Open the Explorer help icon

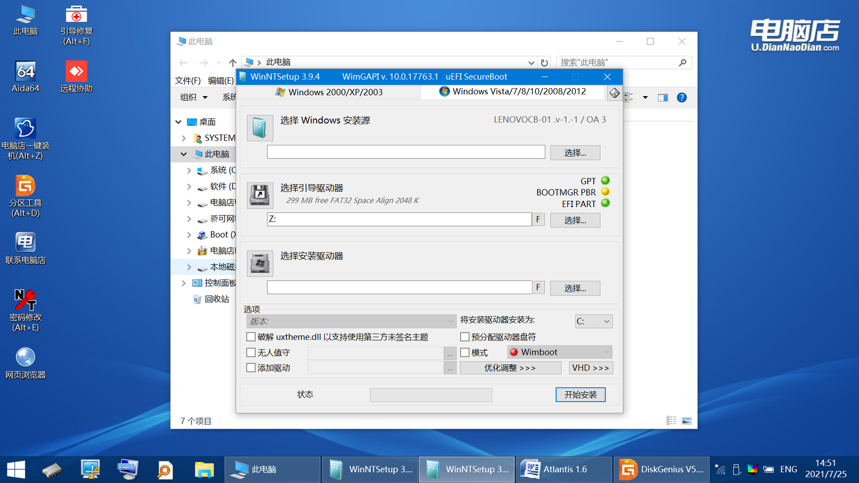pyautogui.click(x=681, y=97)
